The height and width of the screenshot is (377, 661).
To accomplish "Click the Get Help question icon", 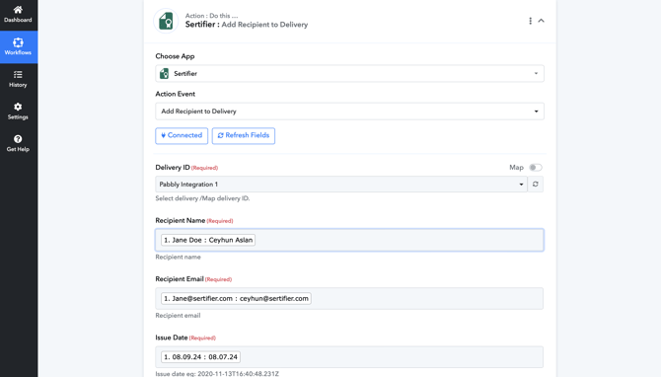I will tap(18, 139).
